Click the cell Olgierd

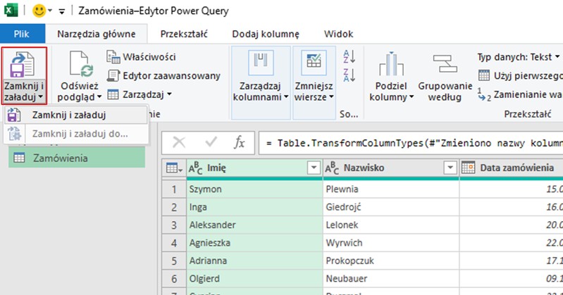click(x=254, y=279)
